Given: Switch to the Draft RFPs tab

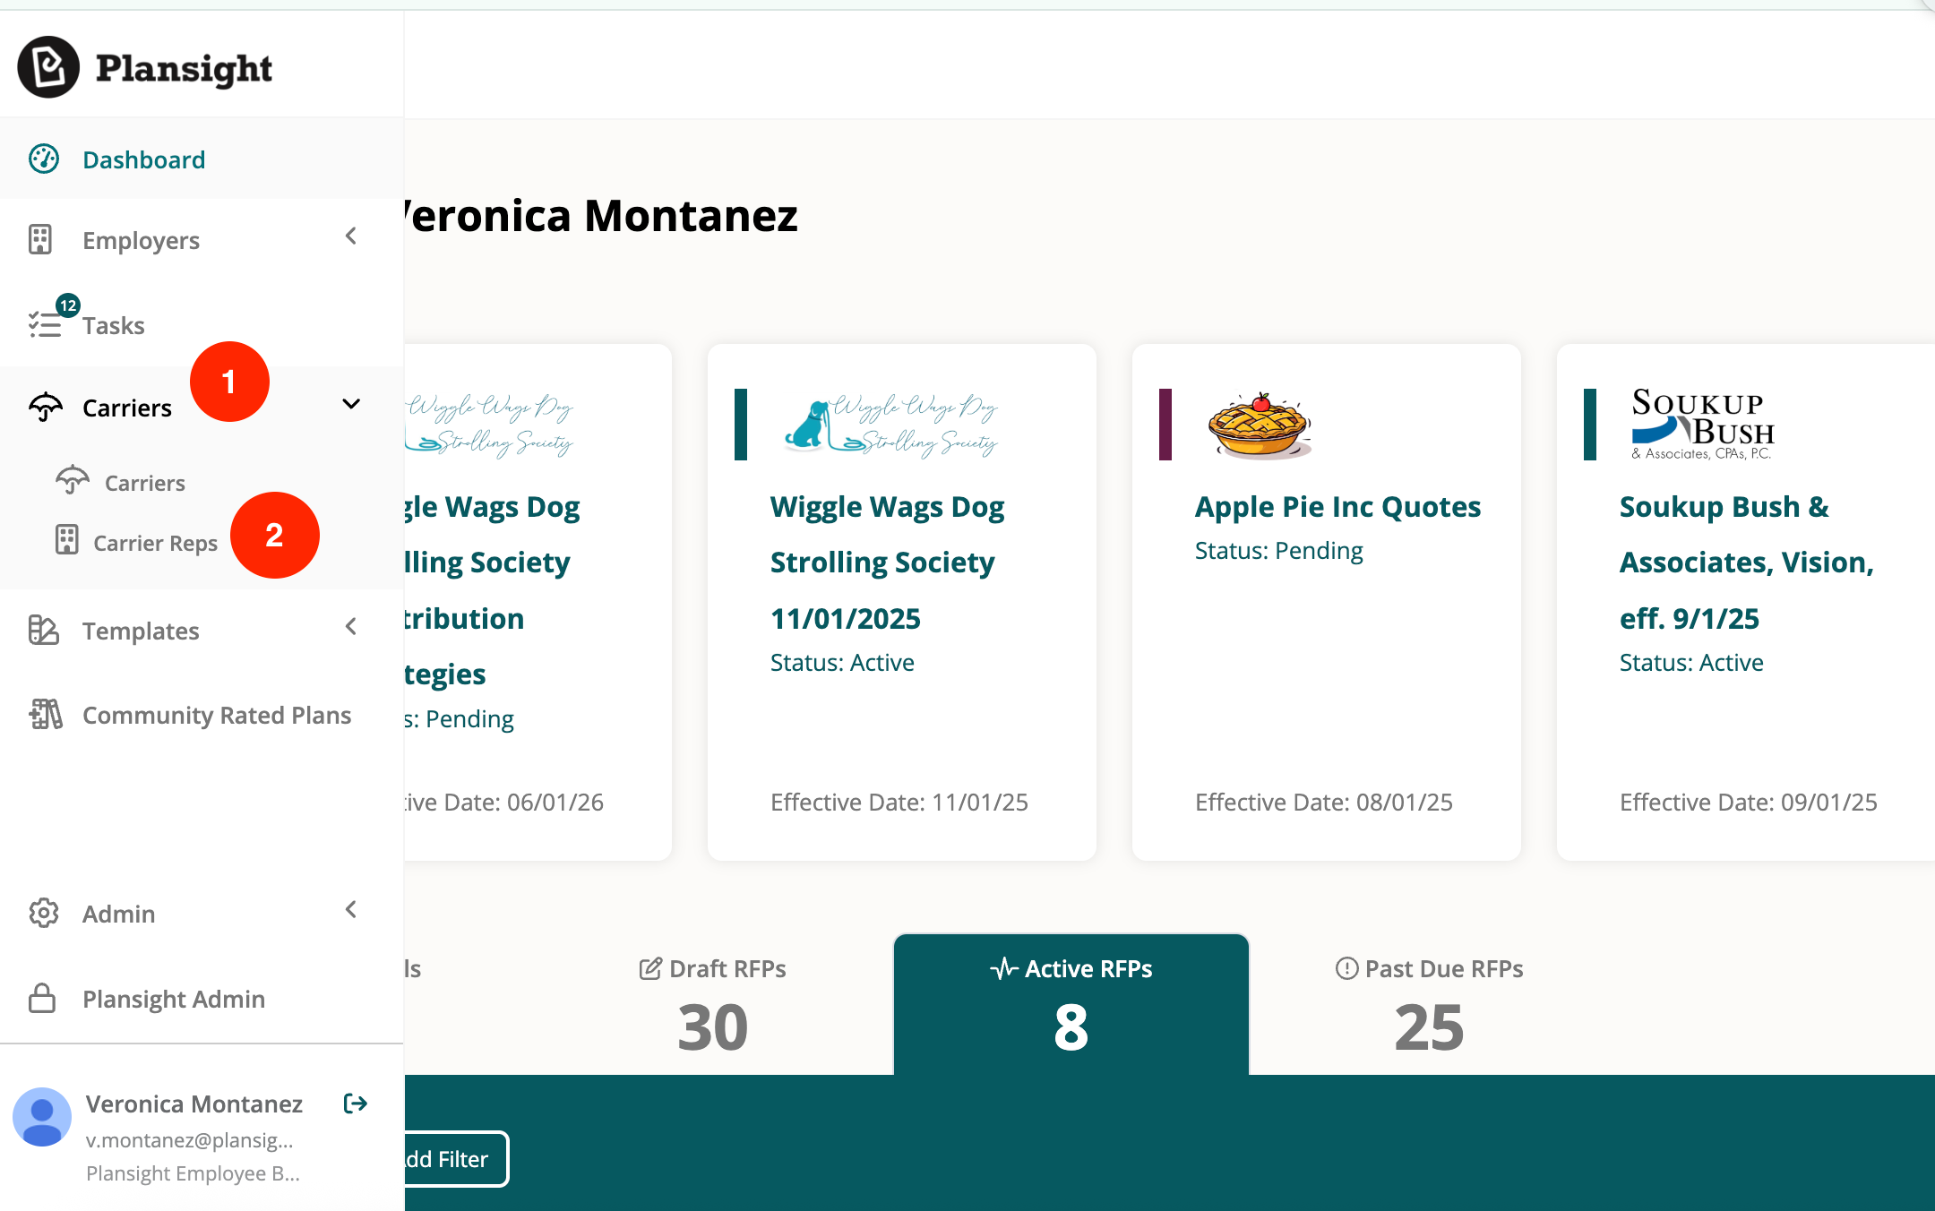Looking at the screenshot, I should pyautogui.click(x=713, y=1003).
